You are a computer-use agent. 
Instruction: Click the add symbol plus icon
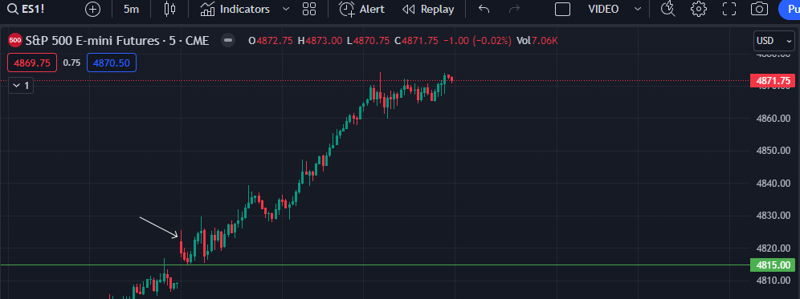click(x=92, y=9)
